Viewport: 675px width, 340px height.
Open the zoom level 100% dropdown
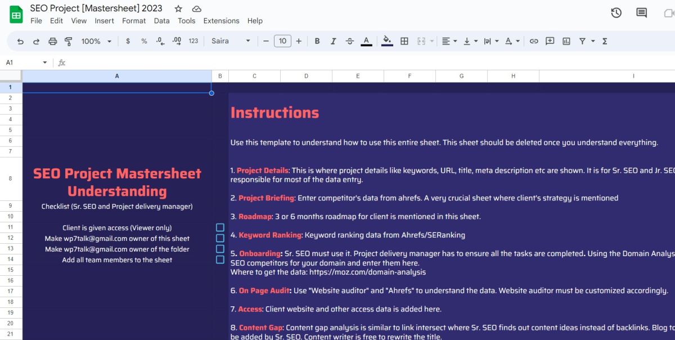coord(96,41)
